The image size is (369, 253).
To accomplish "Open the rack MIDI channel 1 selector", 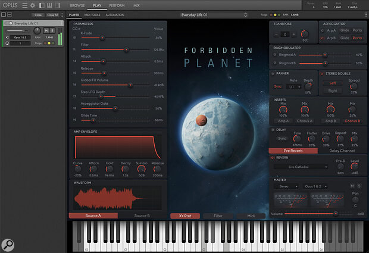I will tap(20, 43).
